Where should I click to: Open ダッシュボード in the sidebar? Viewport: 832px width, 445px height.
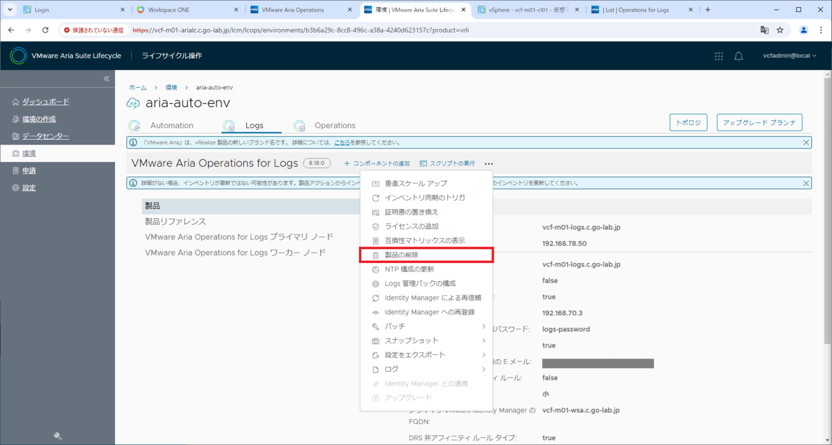pyautogui.click(x=45, y=102)
